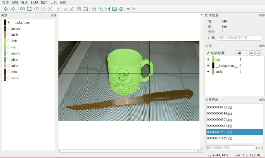
Task: Close the 图片信息 info panel
Action: [x=263, y=15]
